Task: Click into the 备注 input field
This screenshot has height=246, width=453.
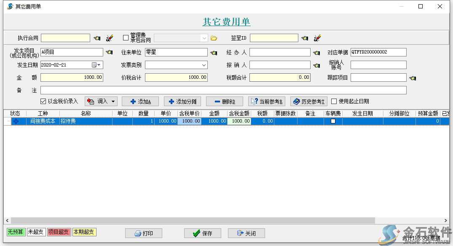Action: pyautogui.click(x=223, y=90)
